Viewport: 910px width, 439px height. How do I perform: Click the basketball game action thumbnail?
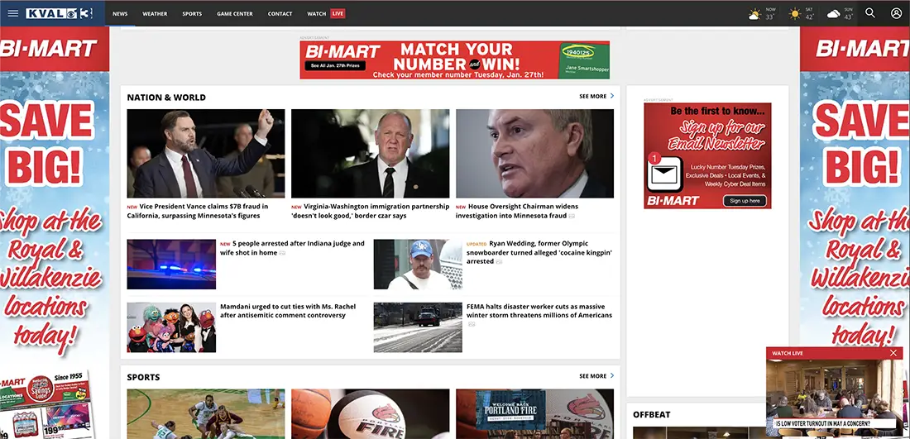click(x=206, y=413)
